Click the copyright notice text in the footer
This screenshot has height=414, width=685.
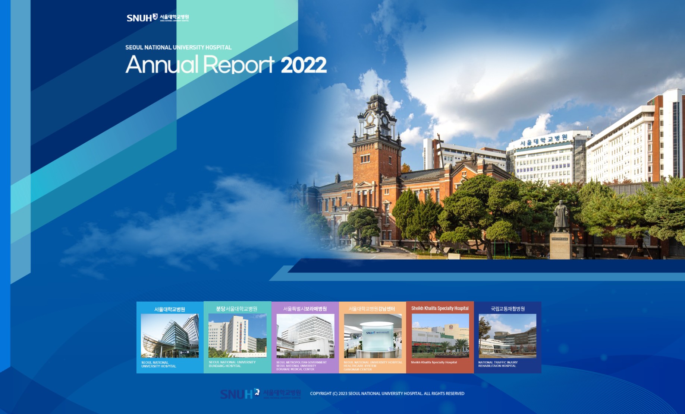click(387, 394)
